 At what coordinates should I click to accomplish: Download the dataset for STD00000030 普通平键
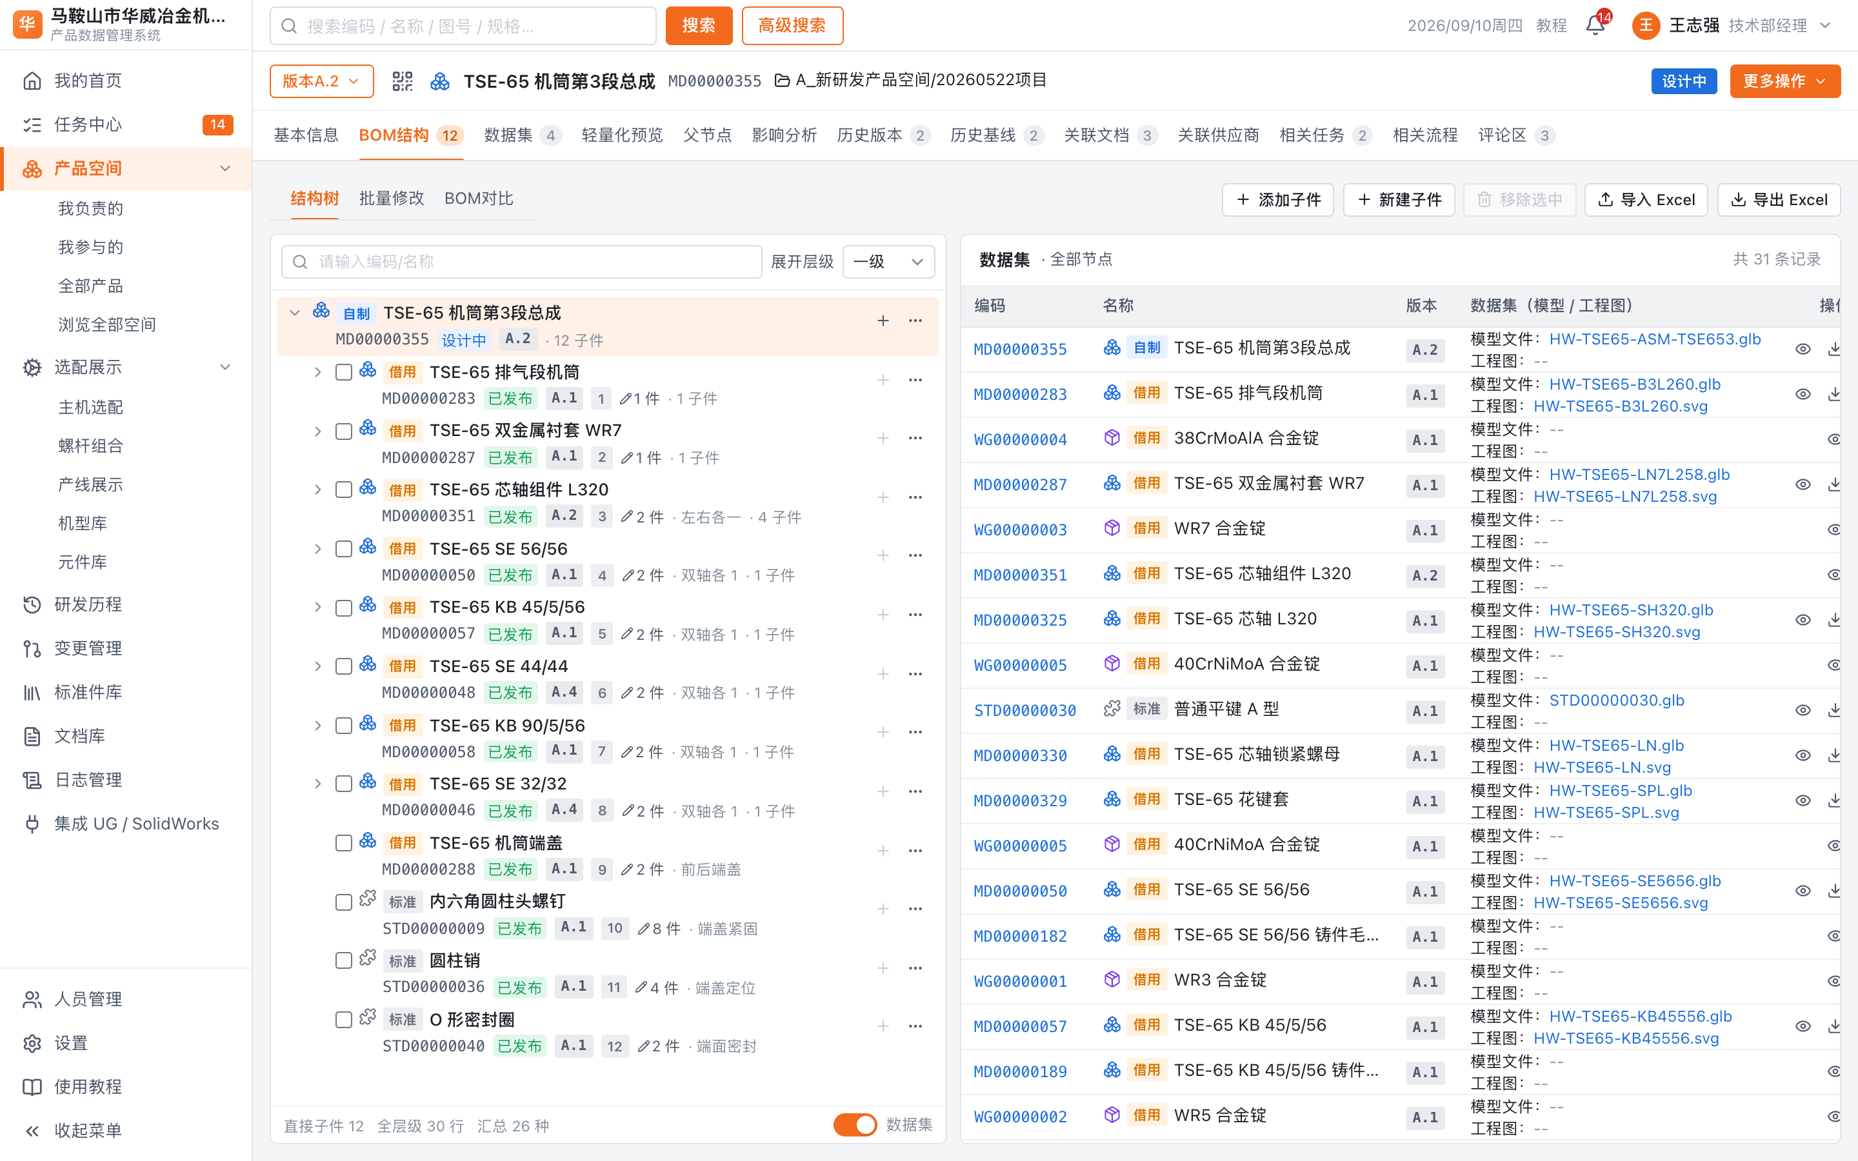pos(1834,710)
